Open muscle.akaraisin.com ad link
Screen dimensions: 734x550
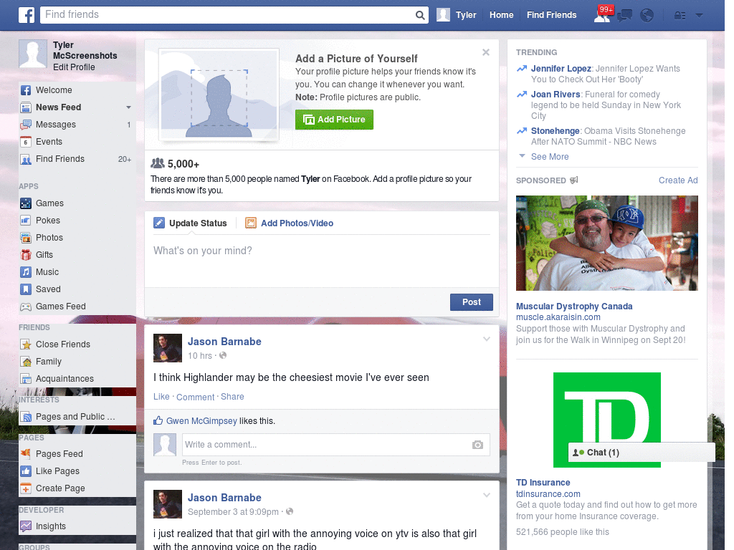point(558,317)
